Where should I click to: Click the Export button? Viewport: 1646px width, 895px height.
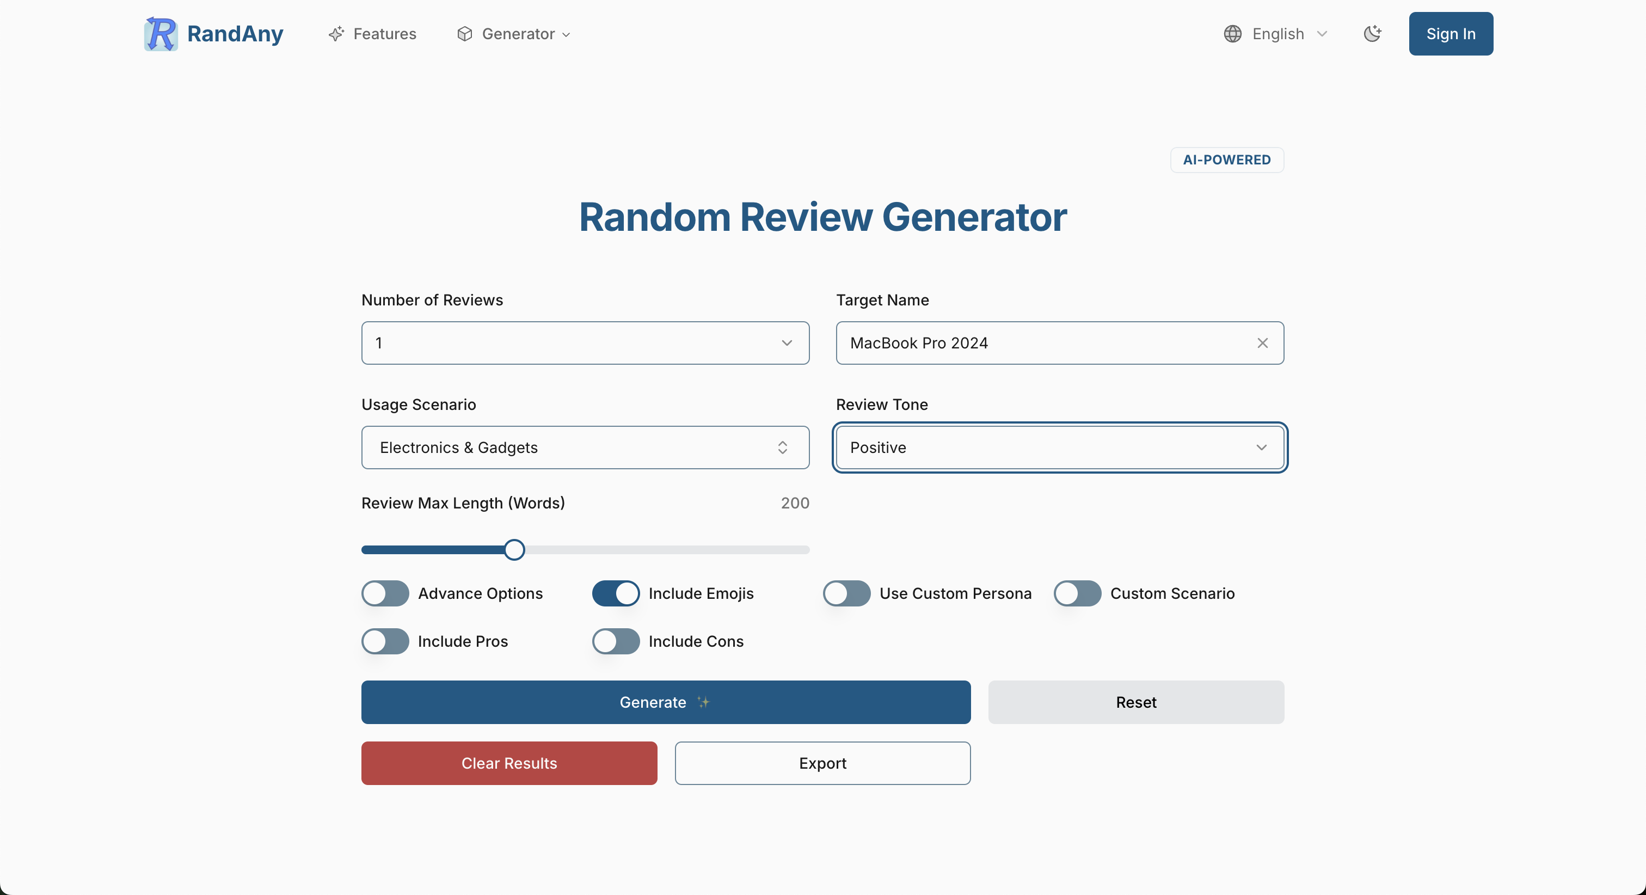(x=822, y=763)
